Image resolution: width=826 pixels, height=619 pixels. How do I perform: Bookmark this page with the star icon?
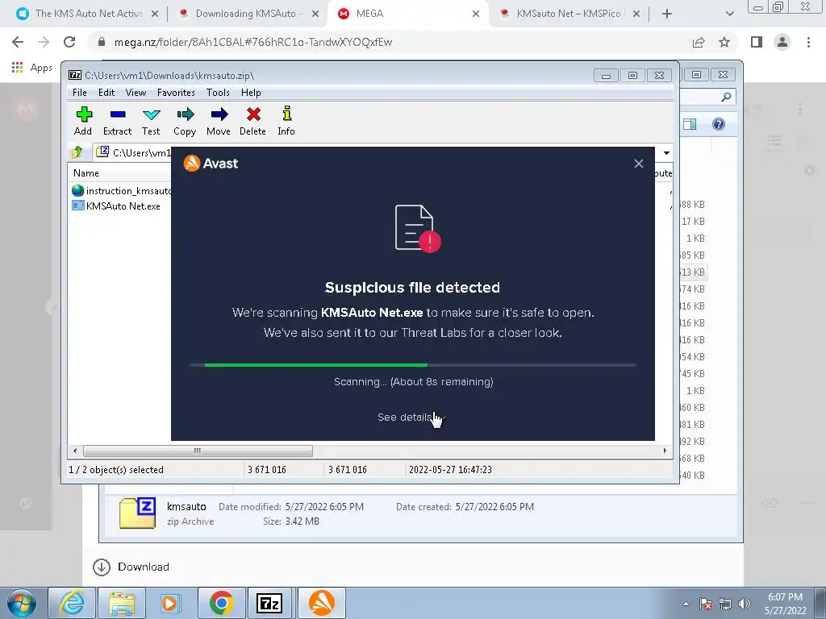pos(724,42)
